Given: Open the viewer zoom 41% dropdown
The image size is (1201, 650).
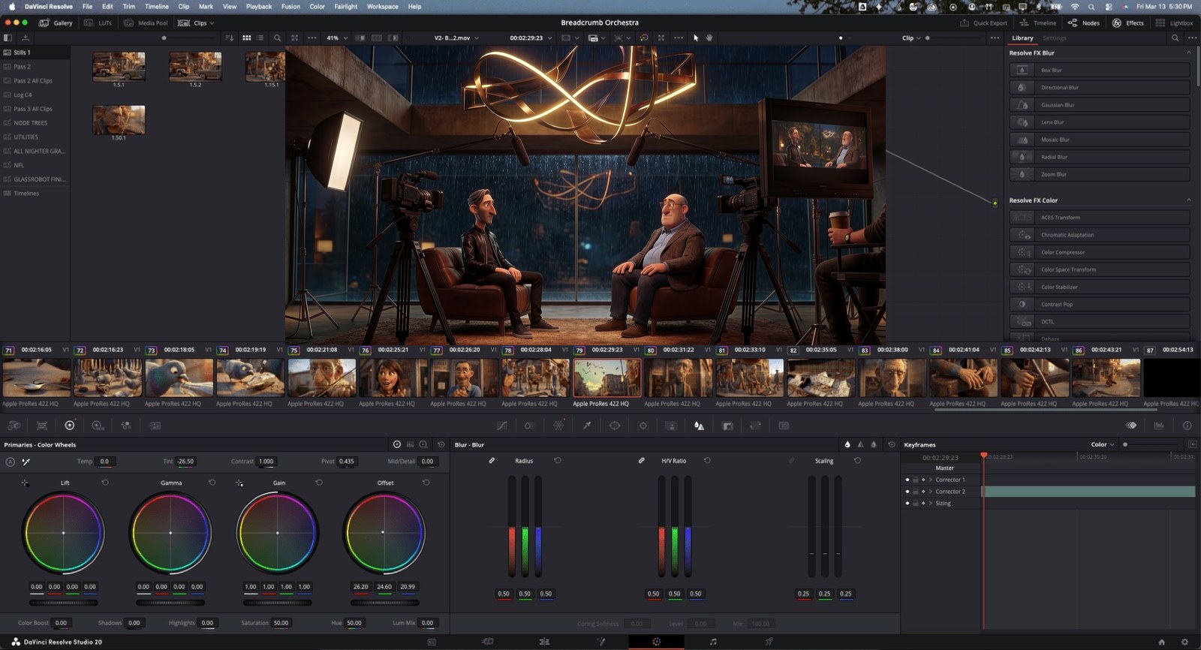Looking at the screenshot, I should (336, 38).
